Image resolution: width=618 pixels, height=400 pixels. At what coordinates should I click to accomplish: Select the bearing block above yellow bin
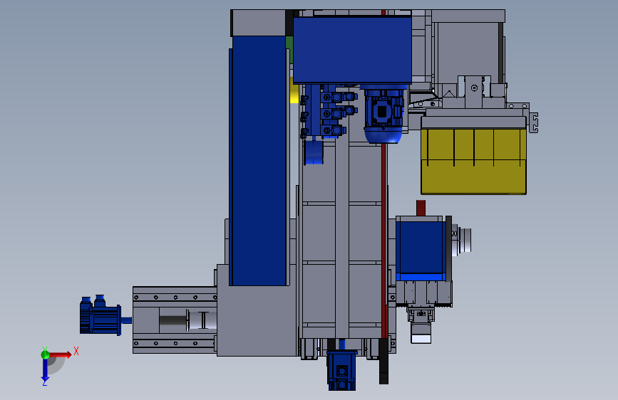point(474,91)
